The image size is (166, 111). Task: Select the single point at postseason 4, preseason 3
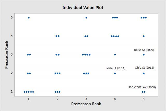pos(115,55)
